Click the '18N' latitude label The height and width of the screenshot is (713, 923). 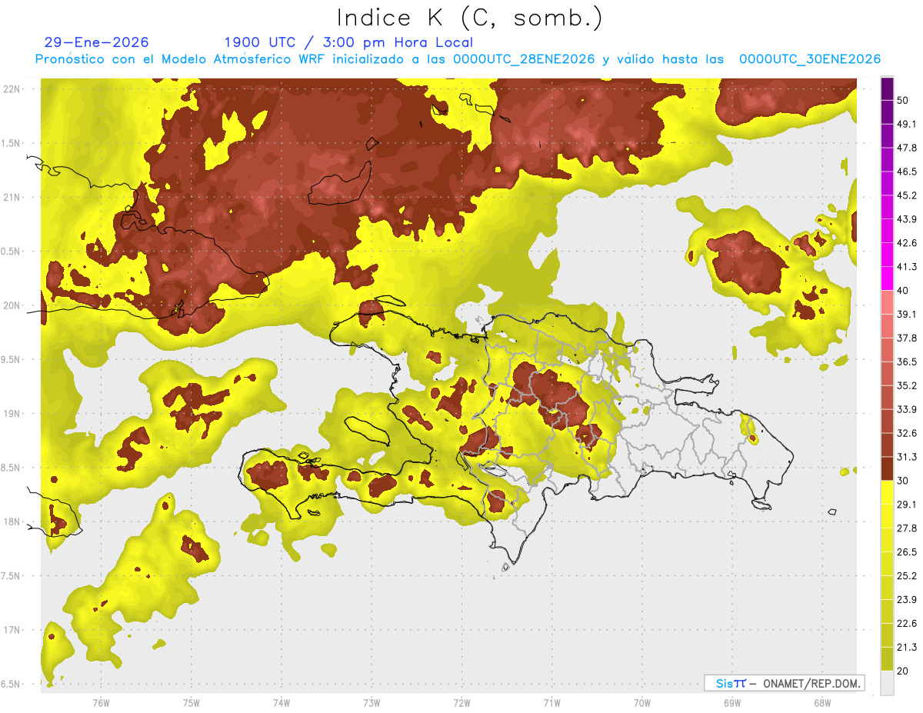coord(12,521)
